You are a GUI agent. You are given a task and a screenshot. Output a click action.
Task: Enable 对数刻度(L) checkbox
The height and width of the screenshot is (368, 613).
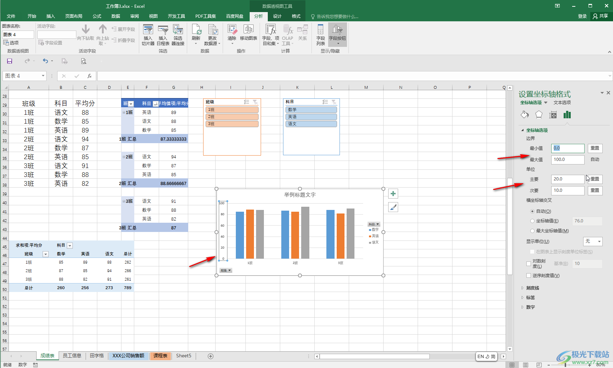pos(528,264)
